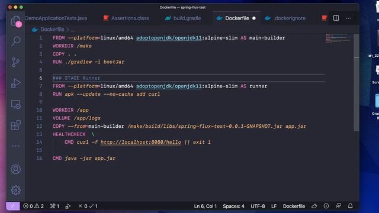This screenshot has height=213, width=379.
Task: Click the feedback person status icon
Action: [x=338, y=206]
